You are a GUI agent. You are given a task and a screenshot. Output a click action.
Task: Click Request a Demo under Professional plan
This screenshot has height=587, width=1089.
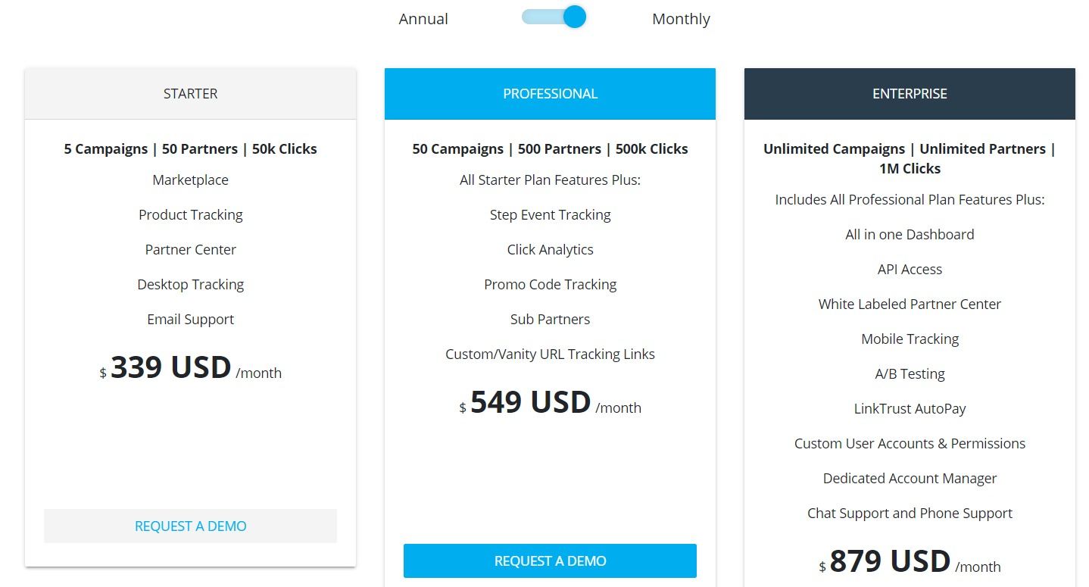coord(550,560)
